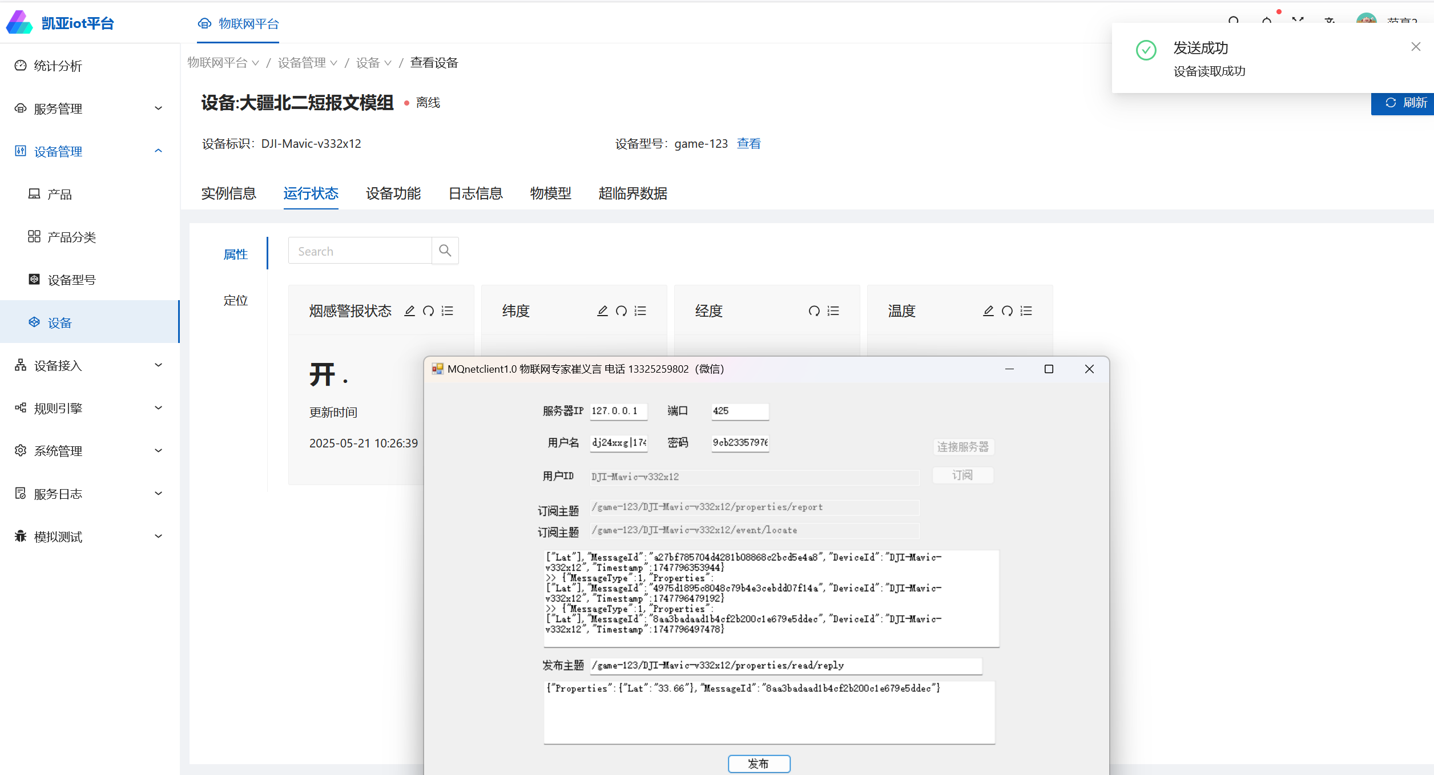This screenshot has width=1434, height=775.
Task: Open history list icon on 烟感警报状态
Action: 448,311
